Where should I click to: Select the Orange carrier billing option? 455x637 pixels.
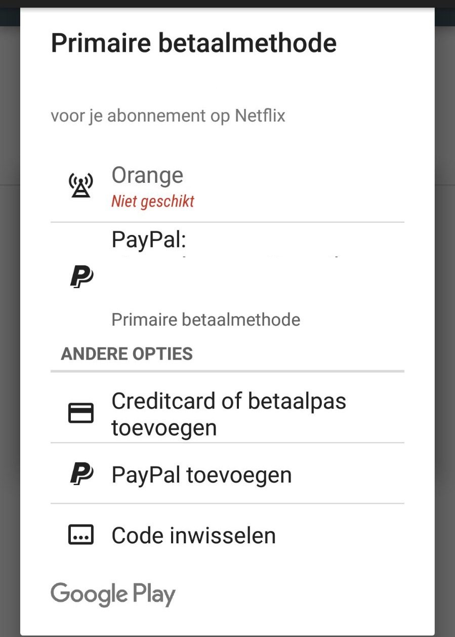point(147,175)
